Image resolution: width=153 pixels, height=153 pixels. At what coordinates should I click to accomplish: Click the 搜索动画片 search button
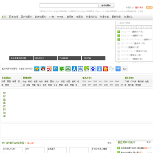click(x=106, y=6)
